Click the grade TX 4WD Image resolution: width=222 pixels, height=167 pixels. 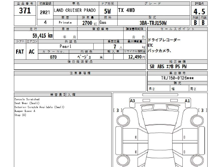click(126, 10)
